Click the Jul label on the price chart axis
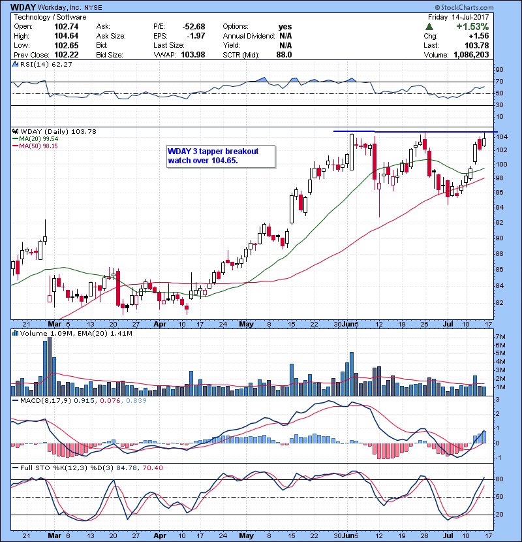Viewport: 522px width, 542px height. [448, 325]
